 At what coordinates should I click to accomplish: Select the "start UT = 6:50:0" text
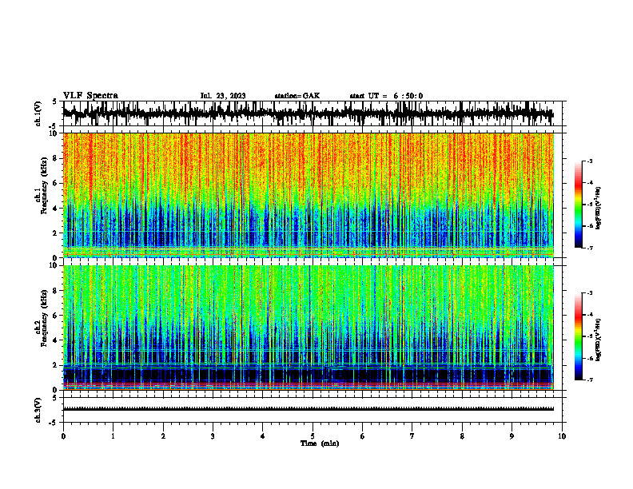point(386,96)
